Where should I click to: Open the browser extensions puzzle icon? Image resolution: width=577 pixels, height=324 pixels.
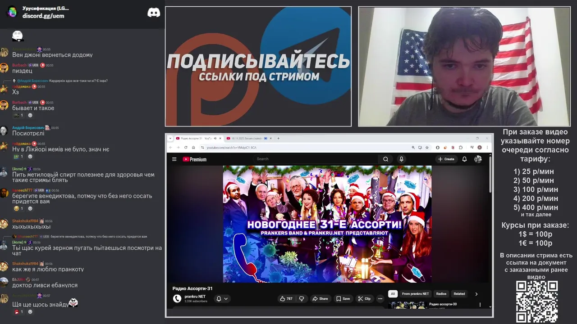click(461, 147)
